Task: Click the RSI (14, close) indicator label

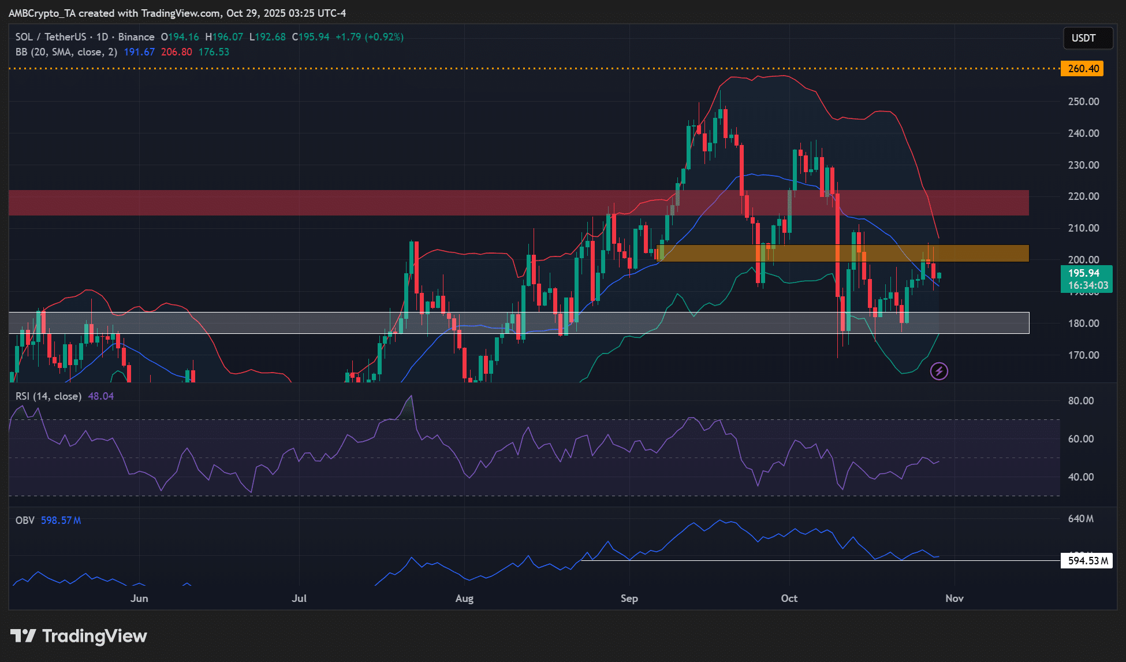Action: 48,396
